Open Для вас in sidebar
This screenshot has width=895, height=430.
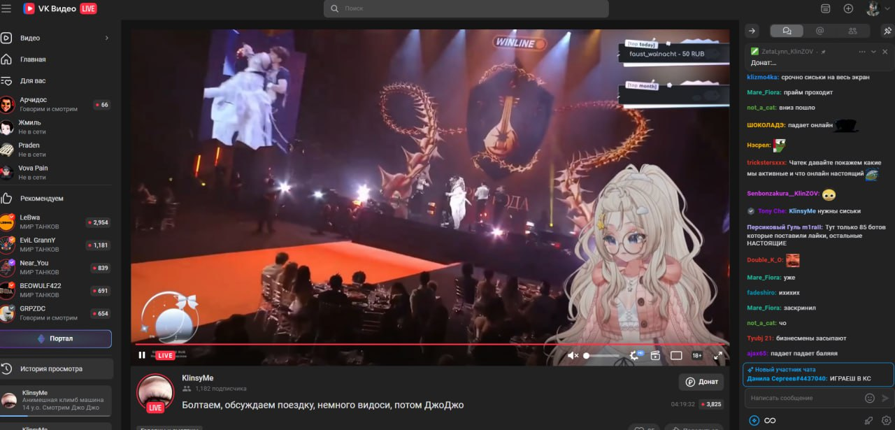click(x=56, y=80)
